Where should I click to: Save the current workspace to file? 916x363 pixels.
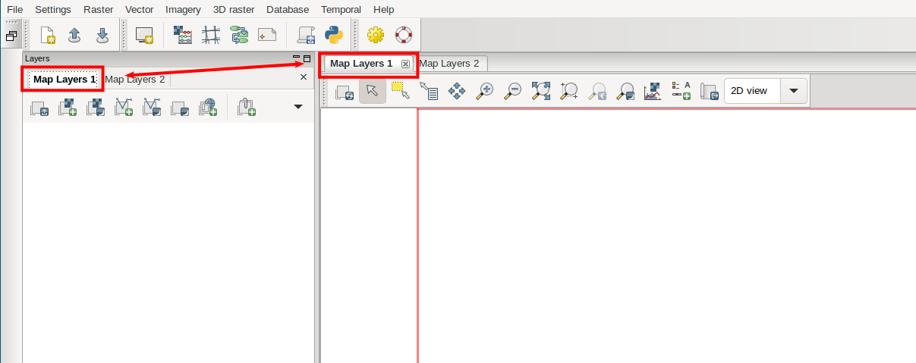point(102,35)
